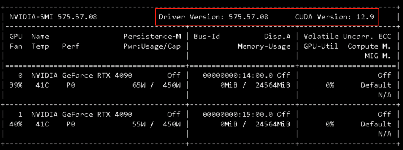
Task: Click the Memory-Usage column header
Action: (x=264, y=46)
